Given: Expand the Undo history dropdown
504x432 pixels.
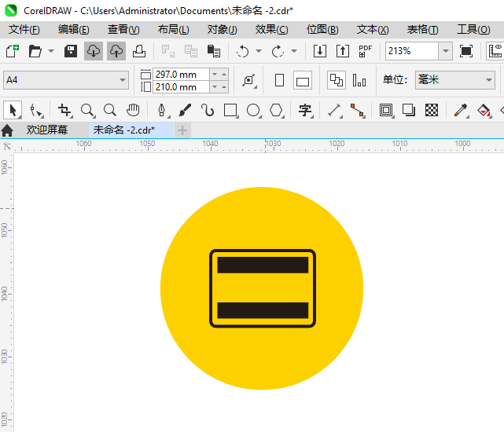Looking at the screenshot, I should 259,51.
